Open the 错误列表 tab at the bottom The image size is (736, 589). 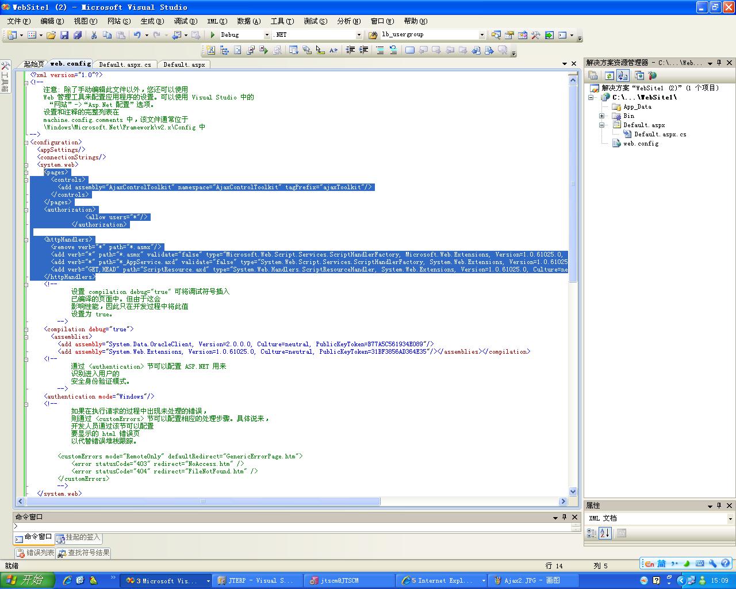pyautogui.click(x=35, y=553)
